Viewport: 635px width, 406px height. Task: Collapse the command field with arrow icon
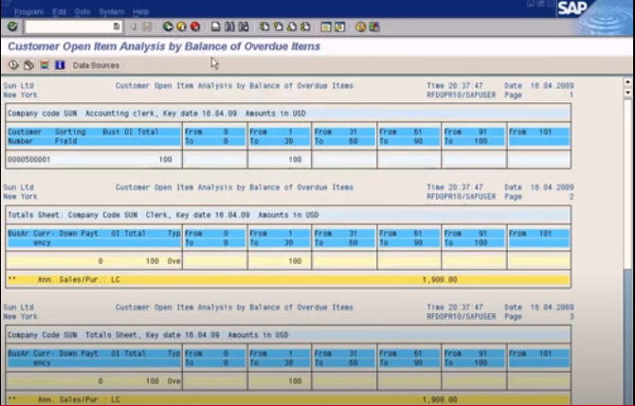pos(133,26)
